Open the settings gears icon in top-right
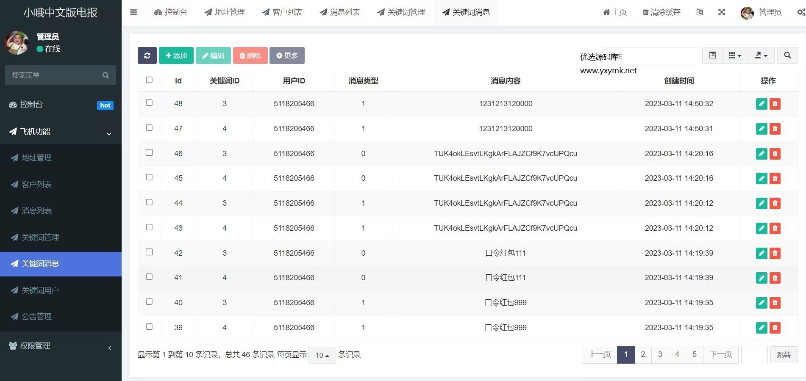Screen dimensions: 806x381 pos(801,12)
